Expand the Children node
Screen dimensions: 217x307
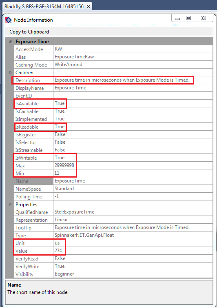coord(11,73)
